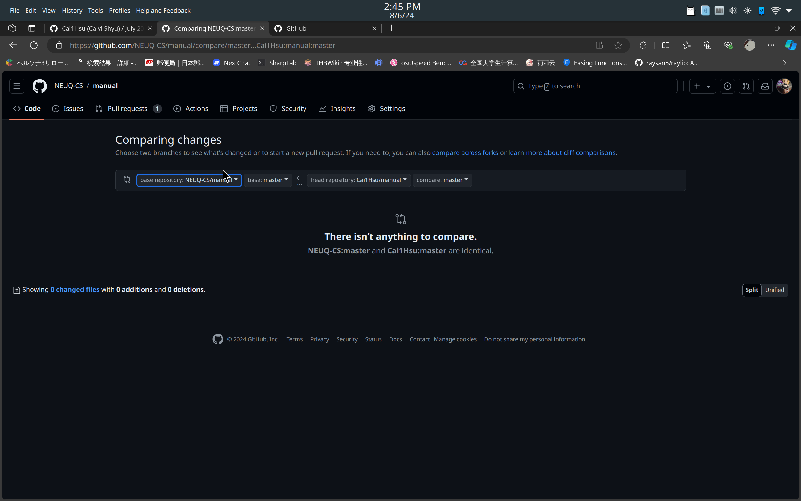Open the History menu
Screen dimensions: 801x501
tap(72, 10)
